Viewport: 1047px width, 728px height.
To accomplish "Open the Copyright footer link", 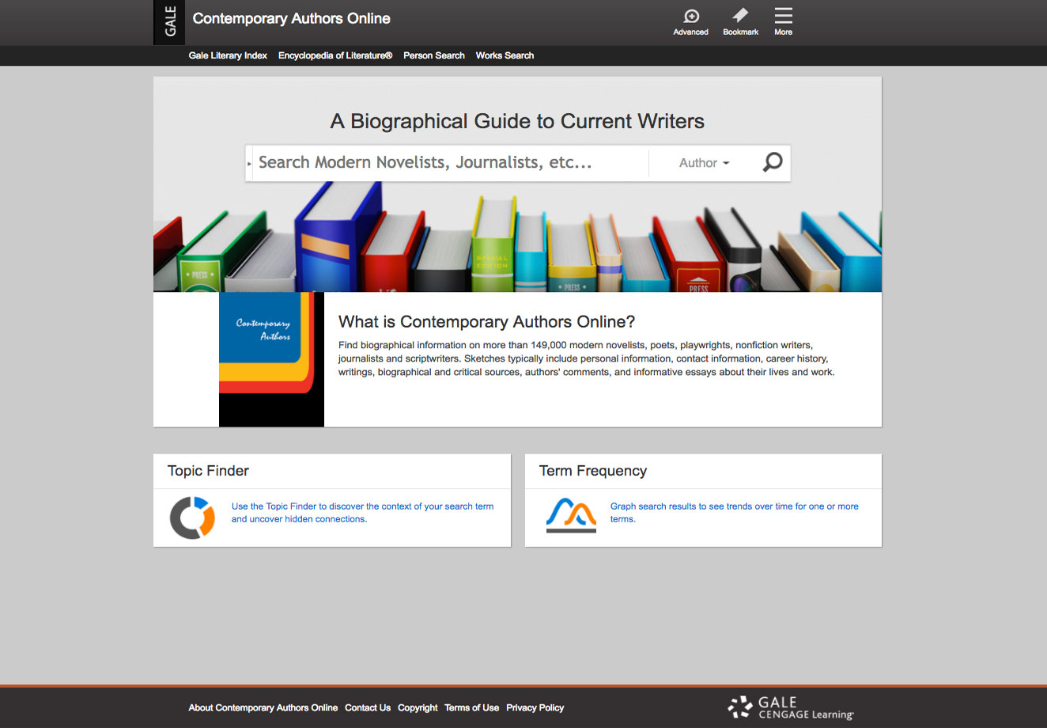I will click(x=418, y=707).
